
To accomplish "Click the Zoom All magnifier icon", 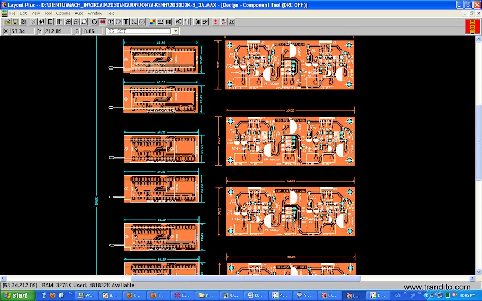I will (84, 22).
